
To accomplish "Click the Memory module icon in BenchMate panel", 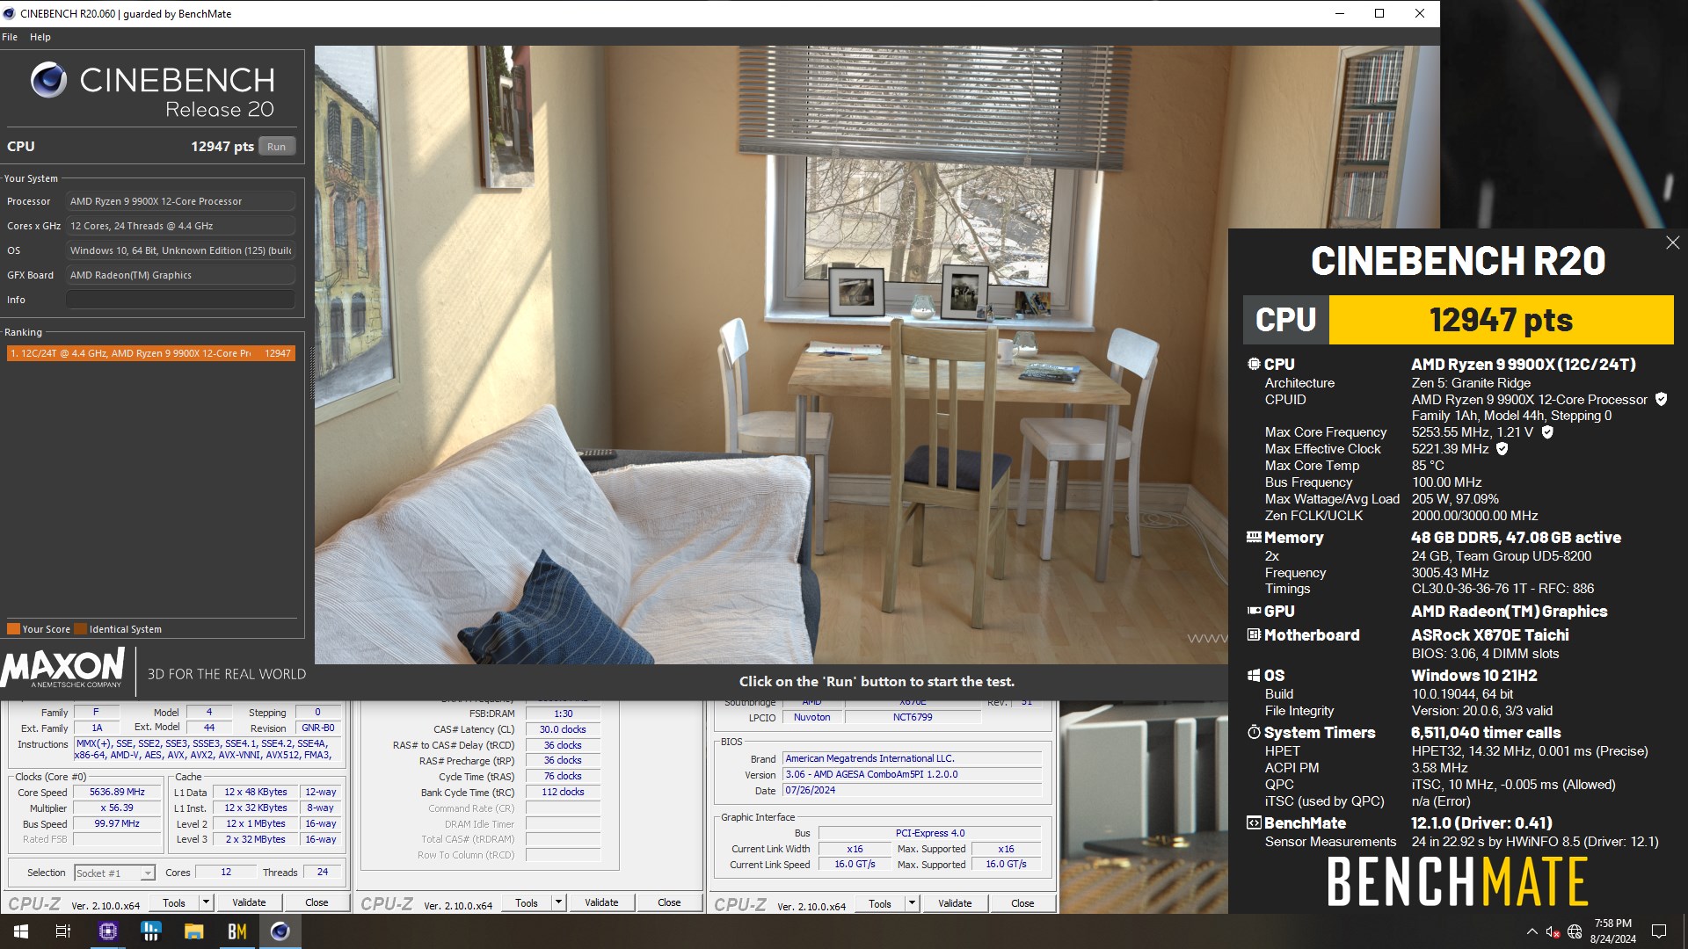I will [x=1254, y=537].
